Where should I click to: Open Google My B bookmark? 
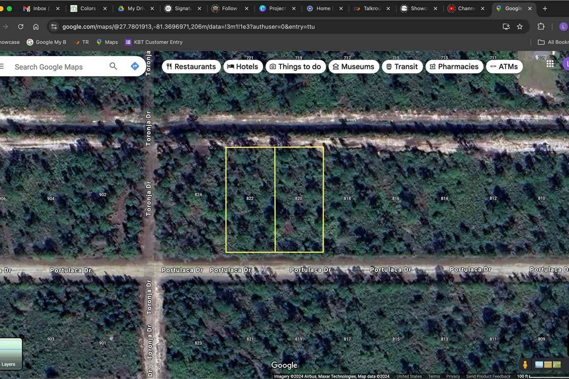[46, 42]
